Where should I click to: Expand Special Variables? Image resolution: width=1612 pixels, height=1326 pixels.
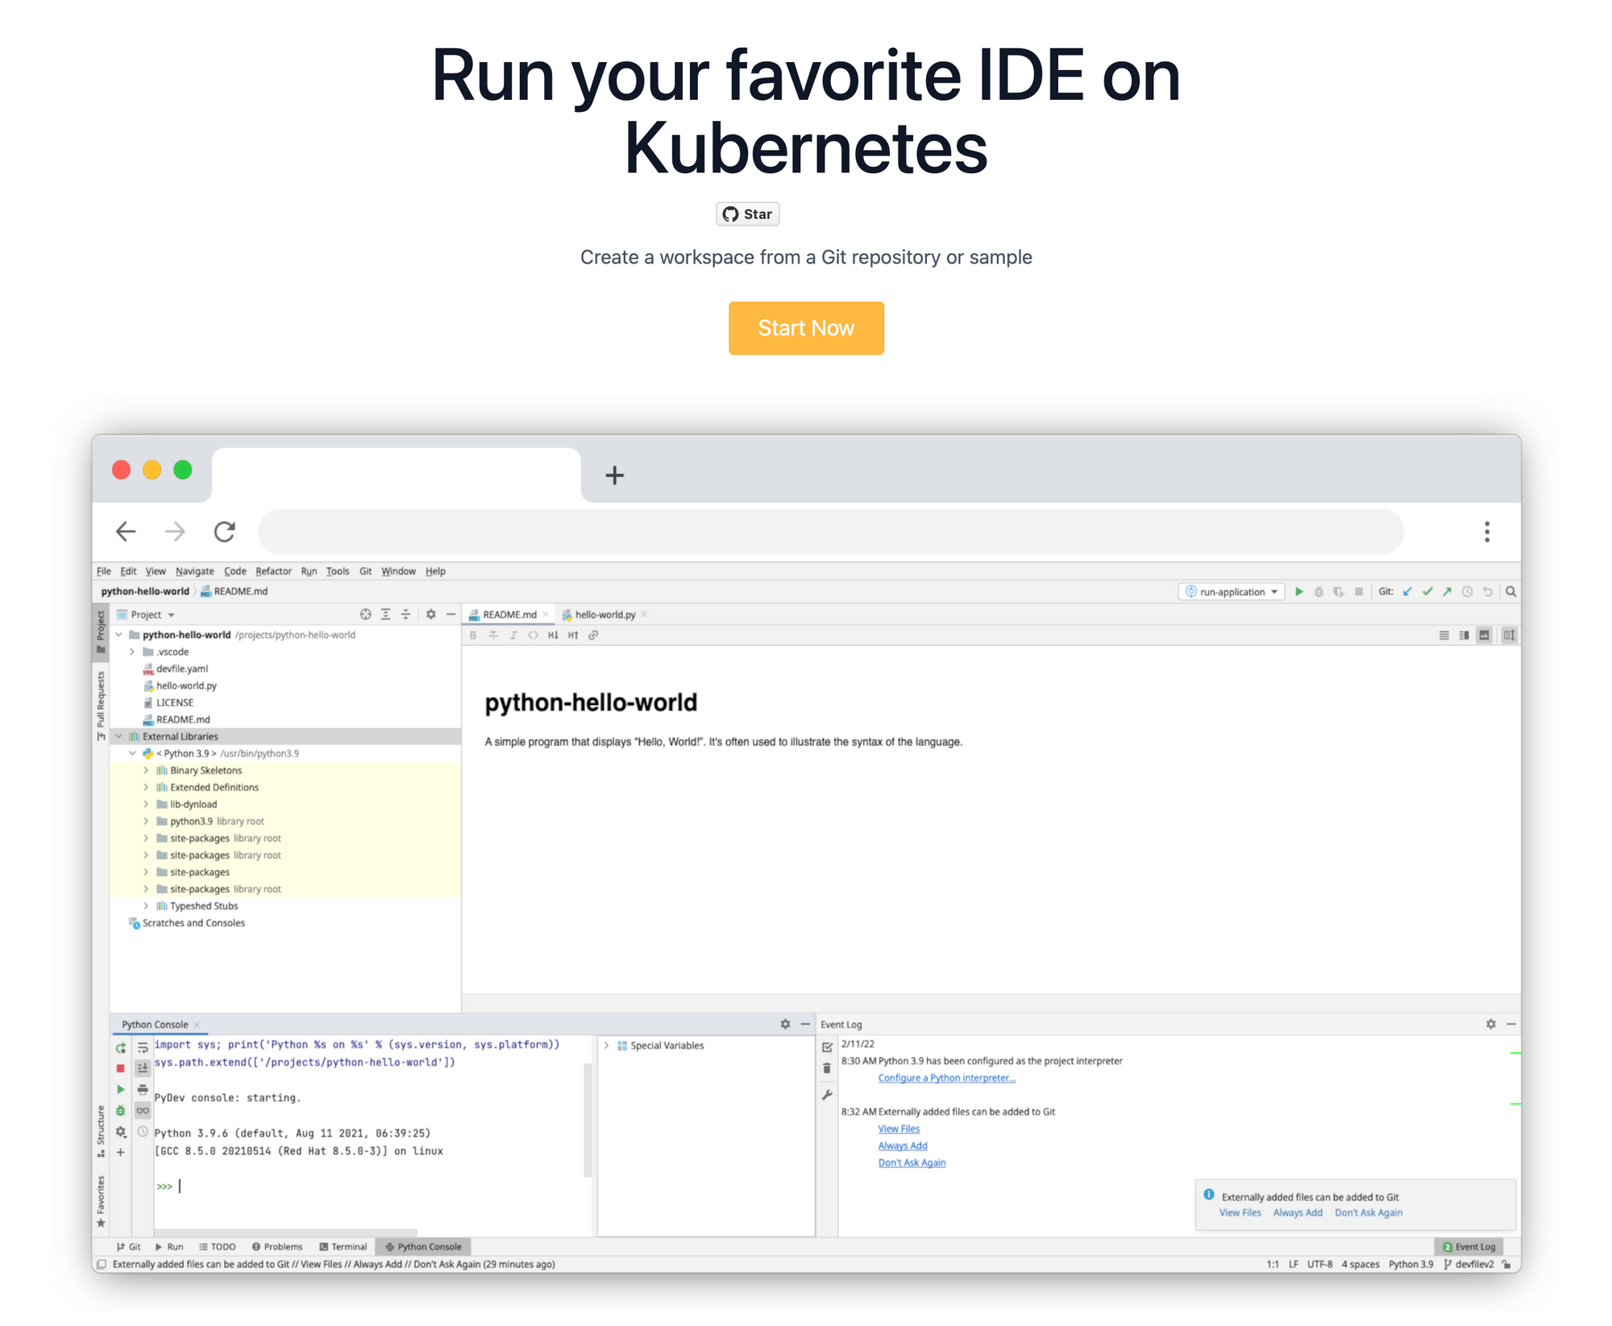click(606, 1046)
